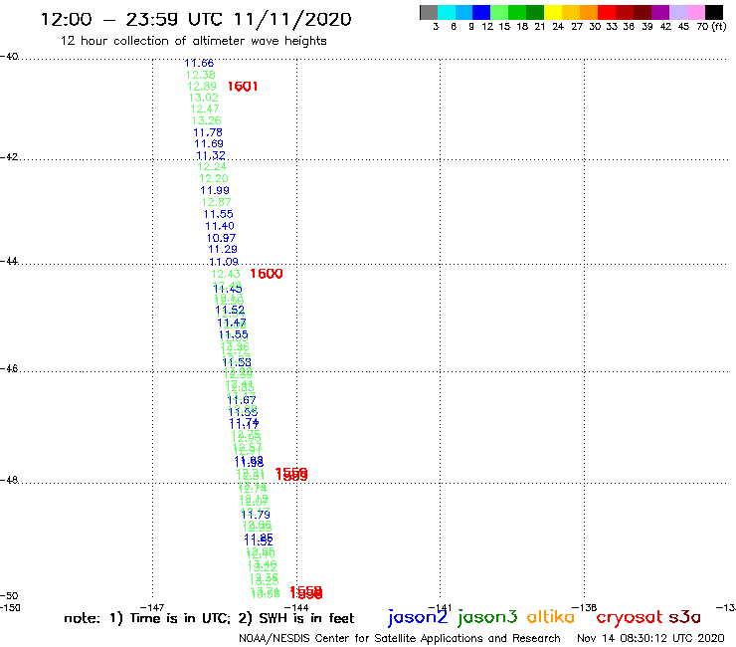Select the blue reading 11.29
This screenshot has width=736, height=647.
(x=223, y=250)
